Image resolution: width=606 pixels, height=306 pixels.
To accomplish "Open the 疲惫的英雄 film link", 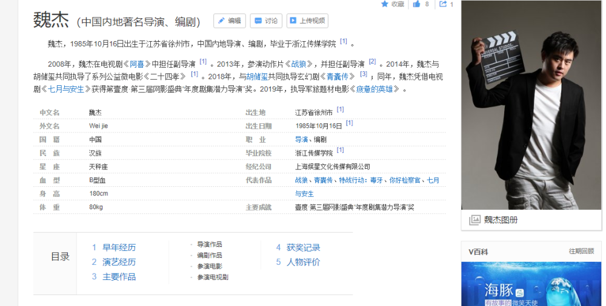I will 375,89.
